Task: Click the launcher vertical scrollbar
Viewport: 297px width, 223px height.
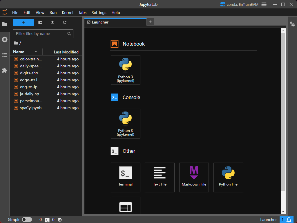Action: tap(283, 112)
